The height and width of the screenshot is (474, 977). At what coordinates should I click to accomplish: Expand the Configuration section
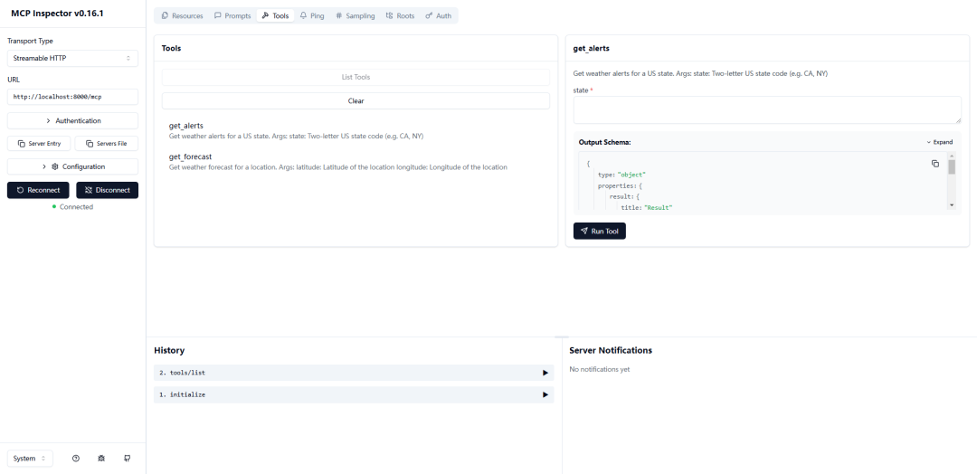[73, 166]
